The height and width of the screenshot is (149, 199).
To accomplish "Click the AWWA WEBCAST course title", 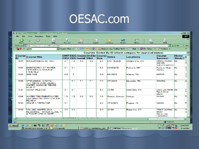I will click(36, 90).
